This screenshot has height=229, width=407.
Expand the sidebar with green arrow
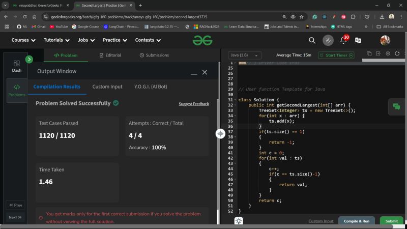(x=29, y=59)
